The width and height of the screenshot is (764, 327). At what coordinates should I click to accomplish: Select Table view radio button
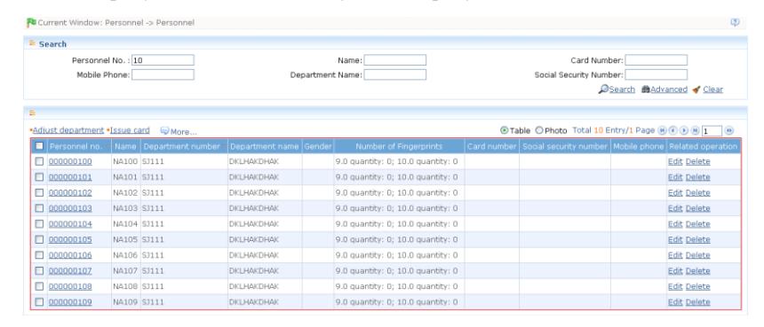tap(505, 130)
